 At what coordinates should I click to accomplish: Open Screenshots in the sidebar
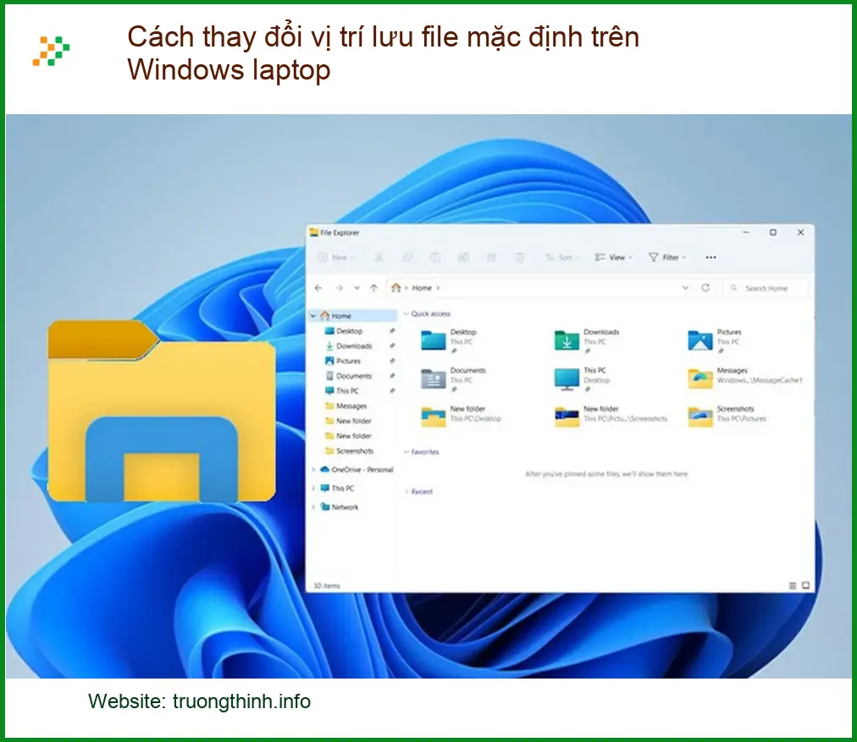pos(355,451)
